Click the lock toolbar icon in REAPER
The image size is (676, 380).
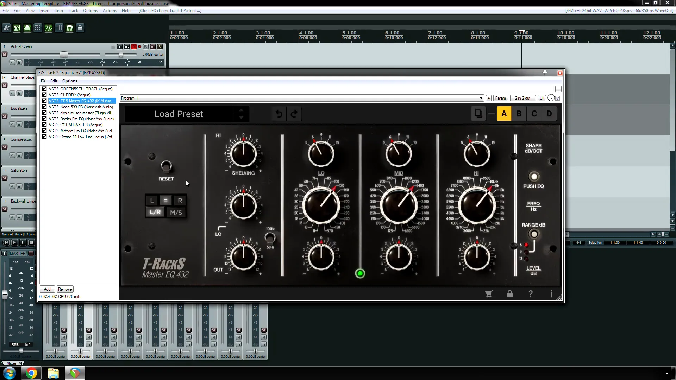pyautogui.click(x=80, y=28)
